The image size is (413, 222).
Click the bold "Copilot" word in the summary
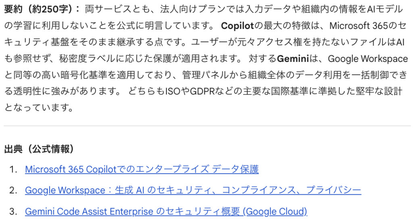tap(237, 26)
